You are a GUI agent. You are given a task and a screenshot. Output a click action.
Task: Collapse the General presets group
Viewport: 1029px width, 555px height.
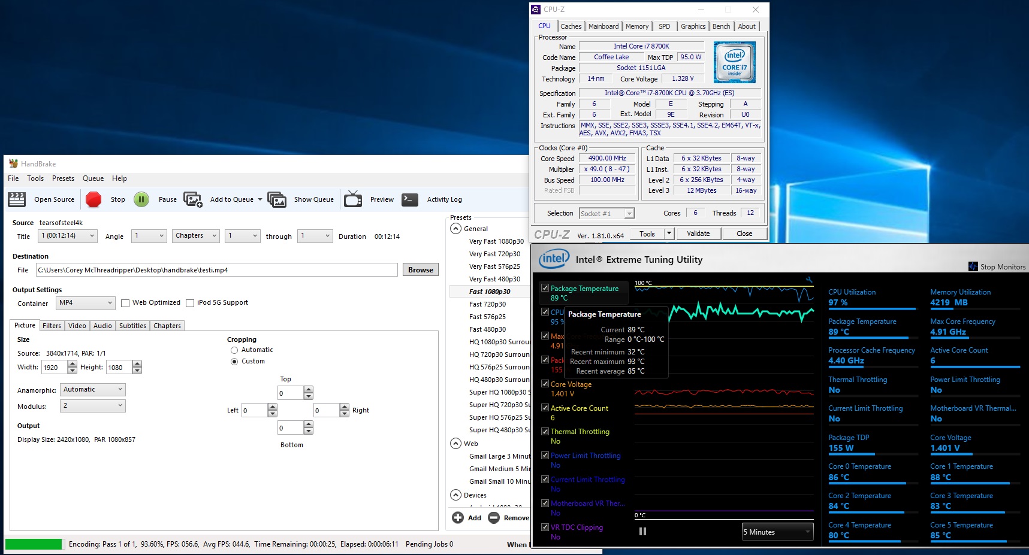point(456,229)
